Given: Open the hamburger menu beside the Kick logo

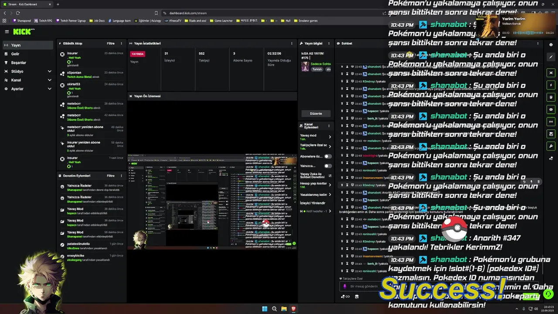Looking at the screenshot, I should coord(7,31).
